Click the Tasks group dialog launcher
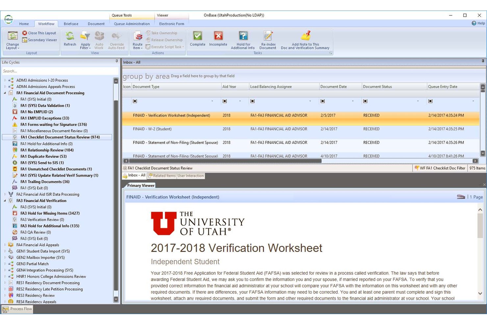Screen dimensions: 487x325 pos(331,53)
